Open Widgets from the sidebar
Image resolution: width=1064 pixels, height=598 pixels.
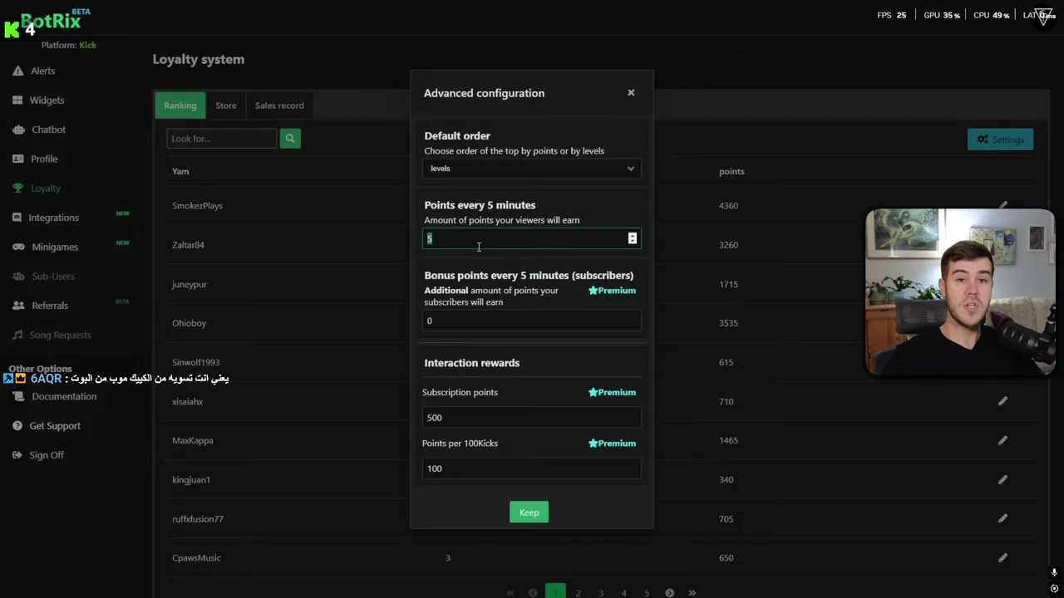(x=17, y=100)
